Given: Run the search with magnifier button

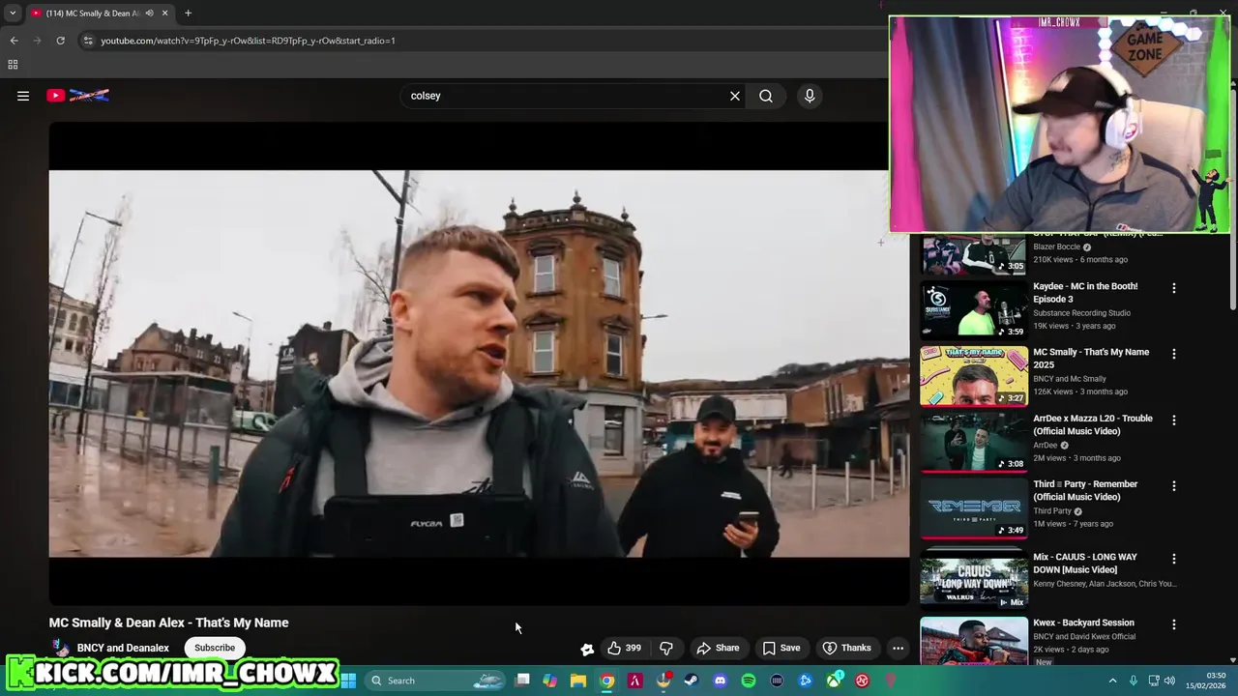Looking at the screenshot, I should point(766,96).
